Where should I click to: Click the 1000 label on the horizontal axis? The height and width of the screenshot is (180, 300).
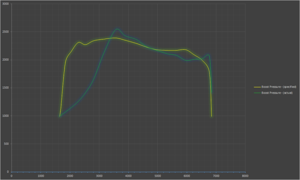[x=41, y=176]
